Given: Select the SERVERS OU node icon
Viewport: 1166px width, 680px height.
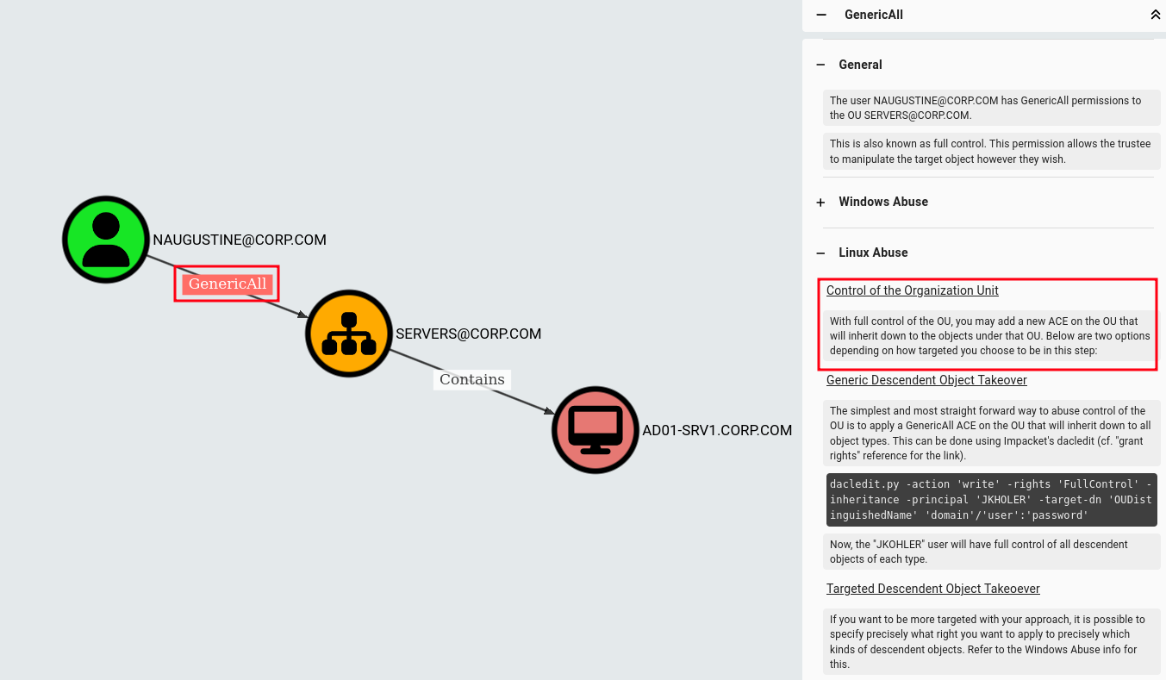Looking at the screenshot, I should click(349, 334).
